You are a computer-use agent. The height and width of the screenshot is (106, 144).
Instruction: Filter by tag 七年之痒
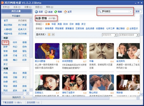110,28
